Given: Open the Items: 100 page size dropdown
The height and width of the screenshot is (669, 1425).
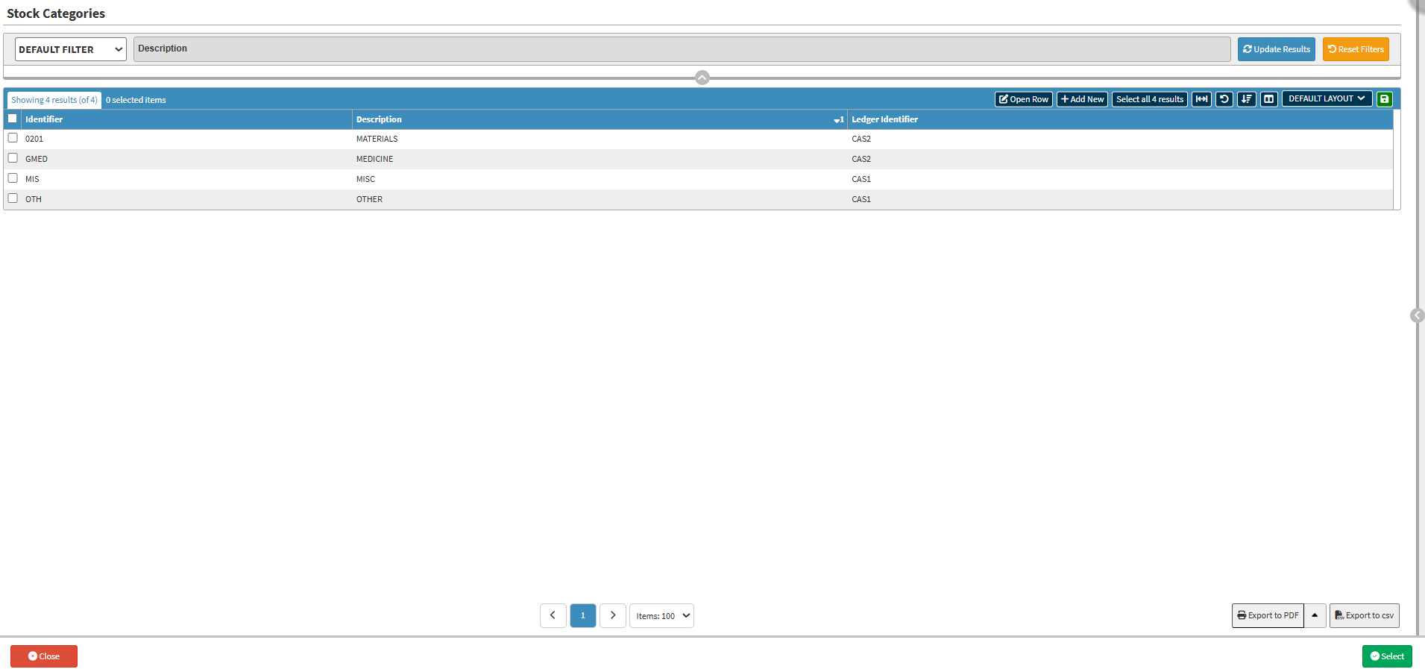Looking at the screenshot, I should pyautogui.click(x=661, y=615).
